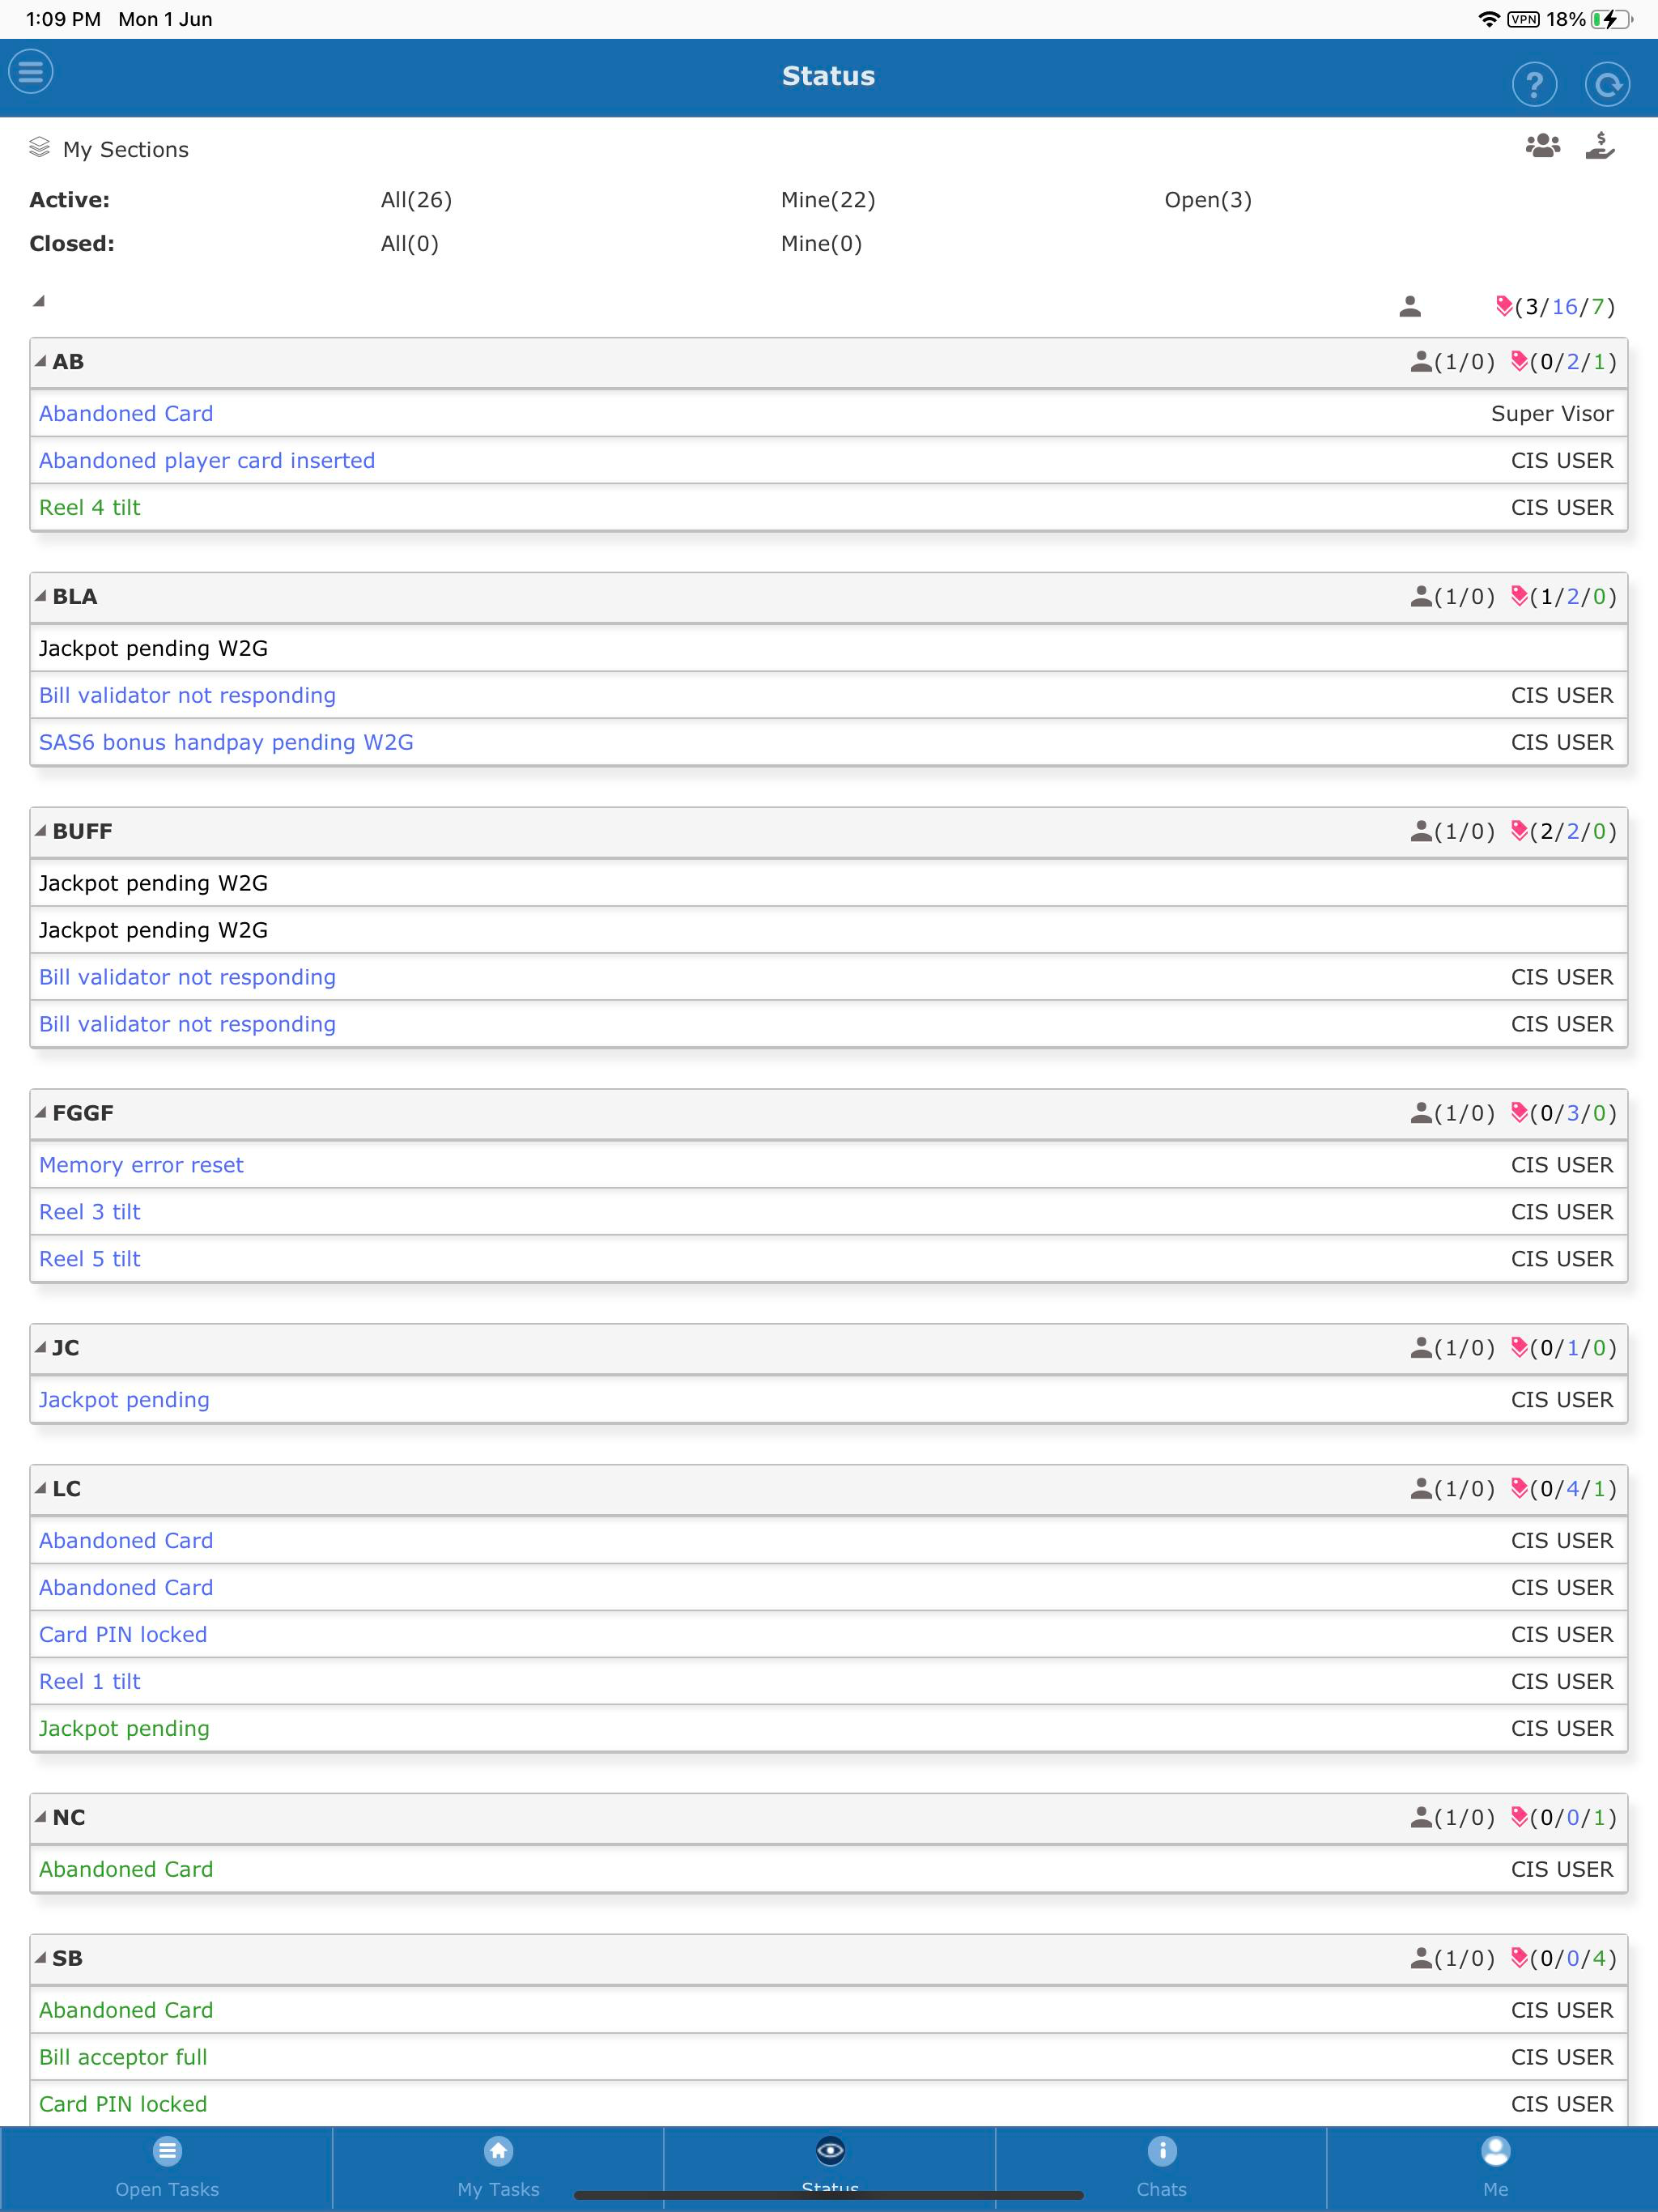Viewport: 1658px width, 2212px height.
Task: Tap the person icon in NC header
Action: (1421, 1817)
